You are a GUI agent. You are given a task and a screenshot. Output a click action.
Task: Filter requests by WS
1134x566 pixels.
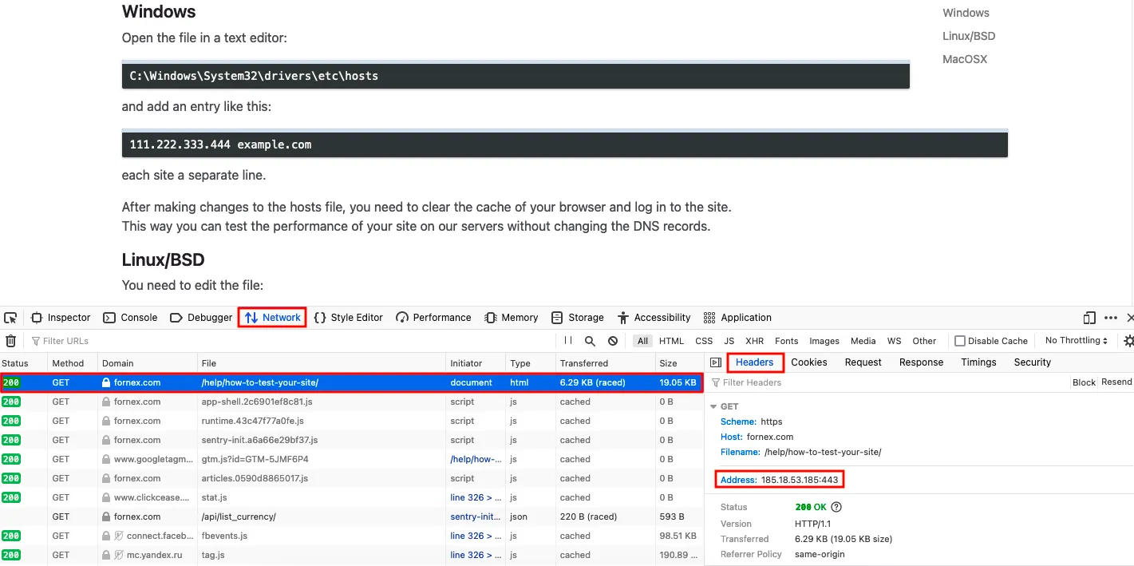pos(895,341)
